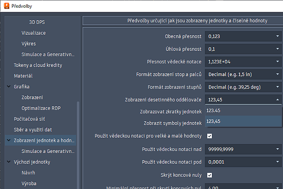Viewport: 283px width, 189px height.
Task: Toggle scientific notation for large and small values checkbox
Action: point(209,136)
